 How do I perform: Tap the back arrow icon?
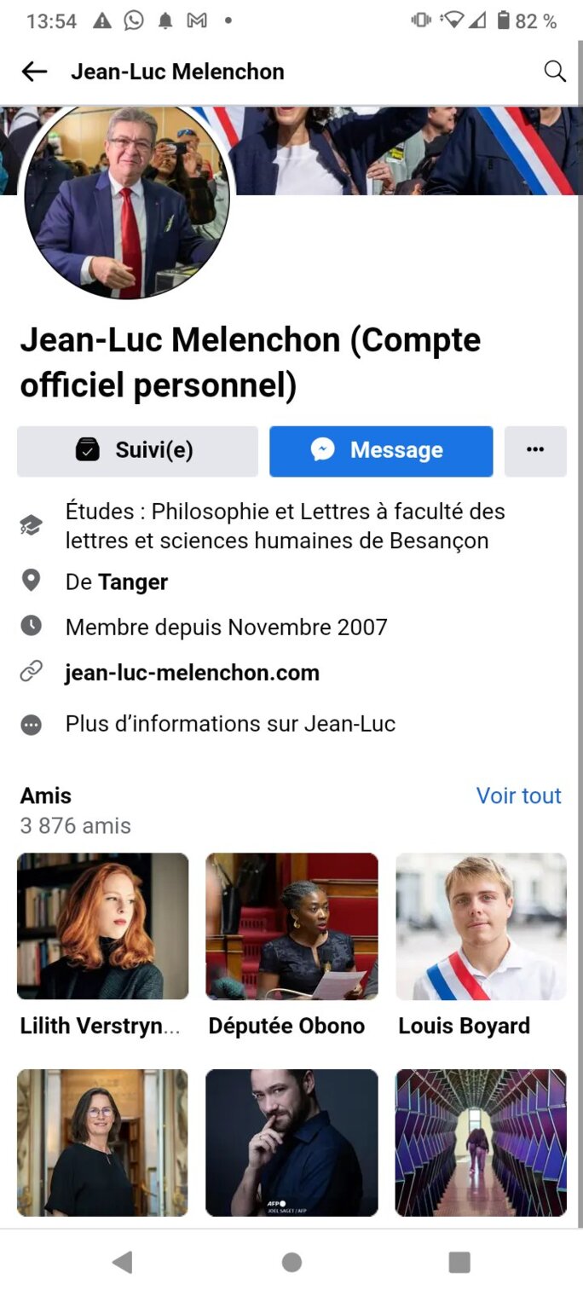click(x=34, y=72)
